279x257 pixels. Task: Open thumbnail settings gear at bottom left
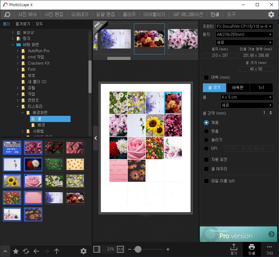click(x=84, y=251)
